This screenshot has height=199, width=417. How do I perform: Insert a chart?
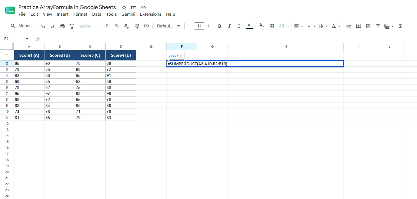[x=368, y=26]
